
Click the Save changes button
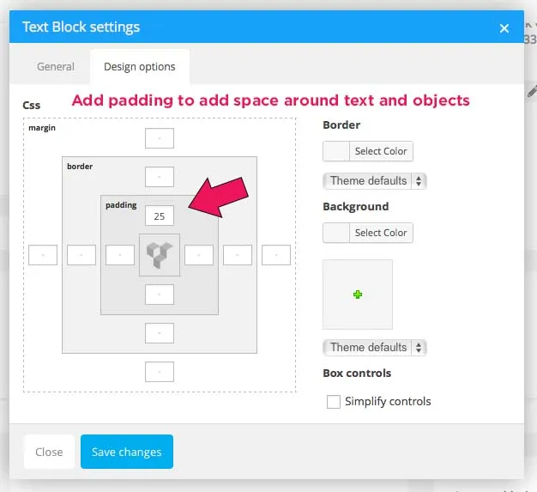[127, 453]
